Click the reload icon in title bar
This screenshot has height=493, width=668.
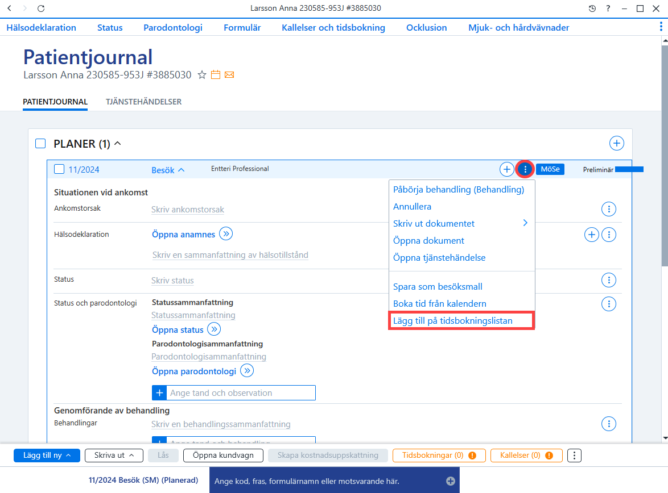tap(41, 8)
